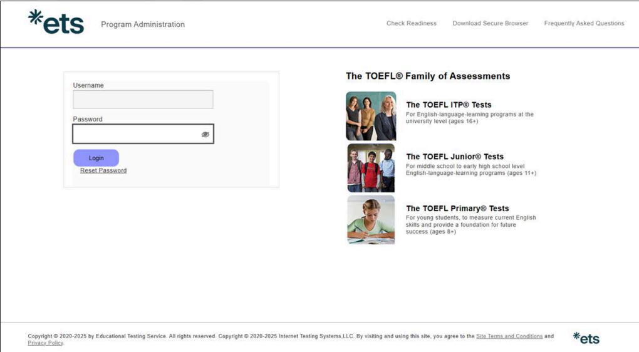Select the TOEFL Primary Tests thumbnail image
Screen dimensions: 639x352
click(371, 220)
